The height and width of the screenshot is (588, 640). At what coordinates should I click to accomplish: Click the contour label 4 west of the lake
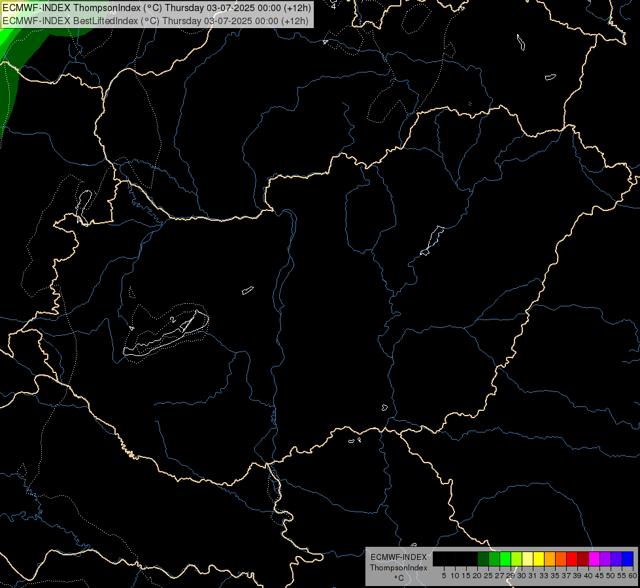(131, 328)
